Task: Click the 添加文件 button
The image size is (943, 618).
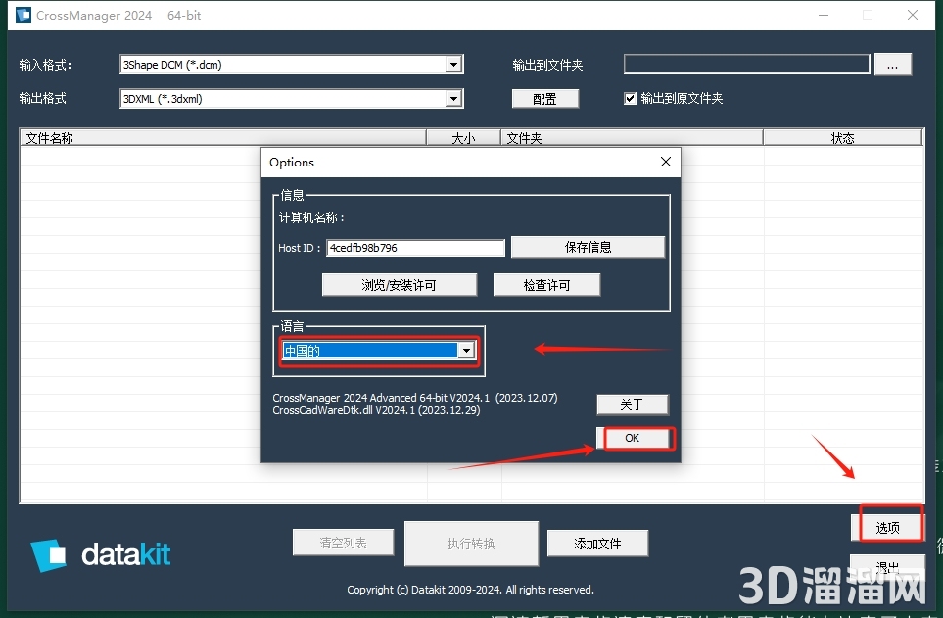Action: tap(597, 542)
